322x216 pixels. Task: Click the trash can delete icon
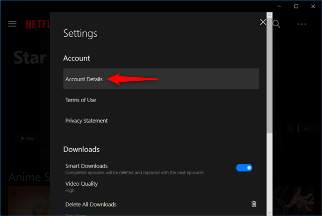(254, 204)
